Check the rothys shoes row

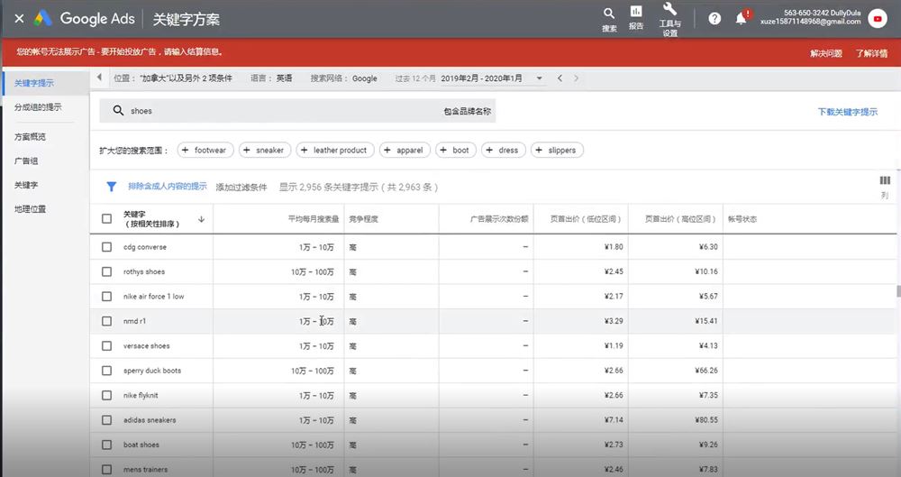[107, 271]
